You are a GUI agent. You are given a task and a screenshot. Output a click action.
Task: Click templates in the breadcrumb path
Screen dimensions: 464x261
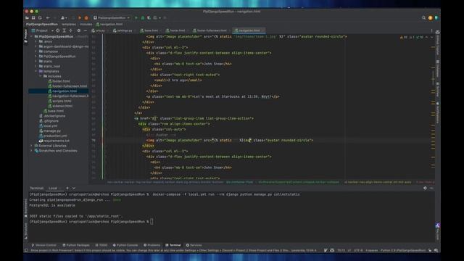(x=69, y=24)
